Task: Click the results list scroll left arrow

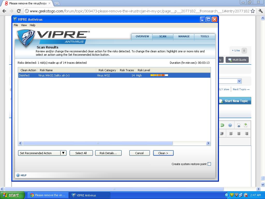Action: click(x=20, y=143)
